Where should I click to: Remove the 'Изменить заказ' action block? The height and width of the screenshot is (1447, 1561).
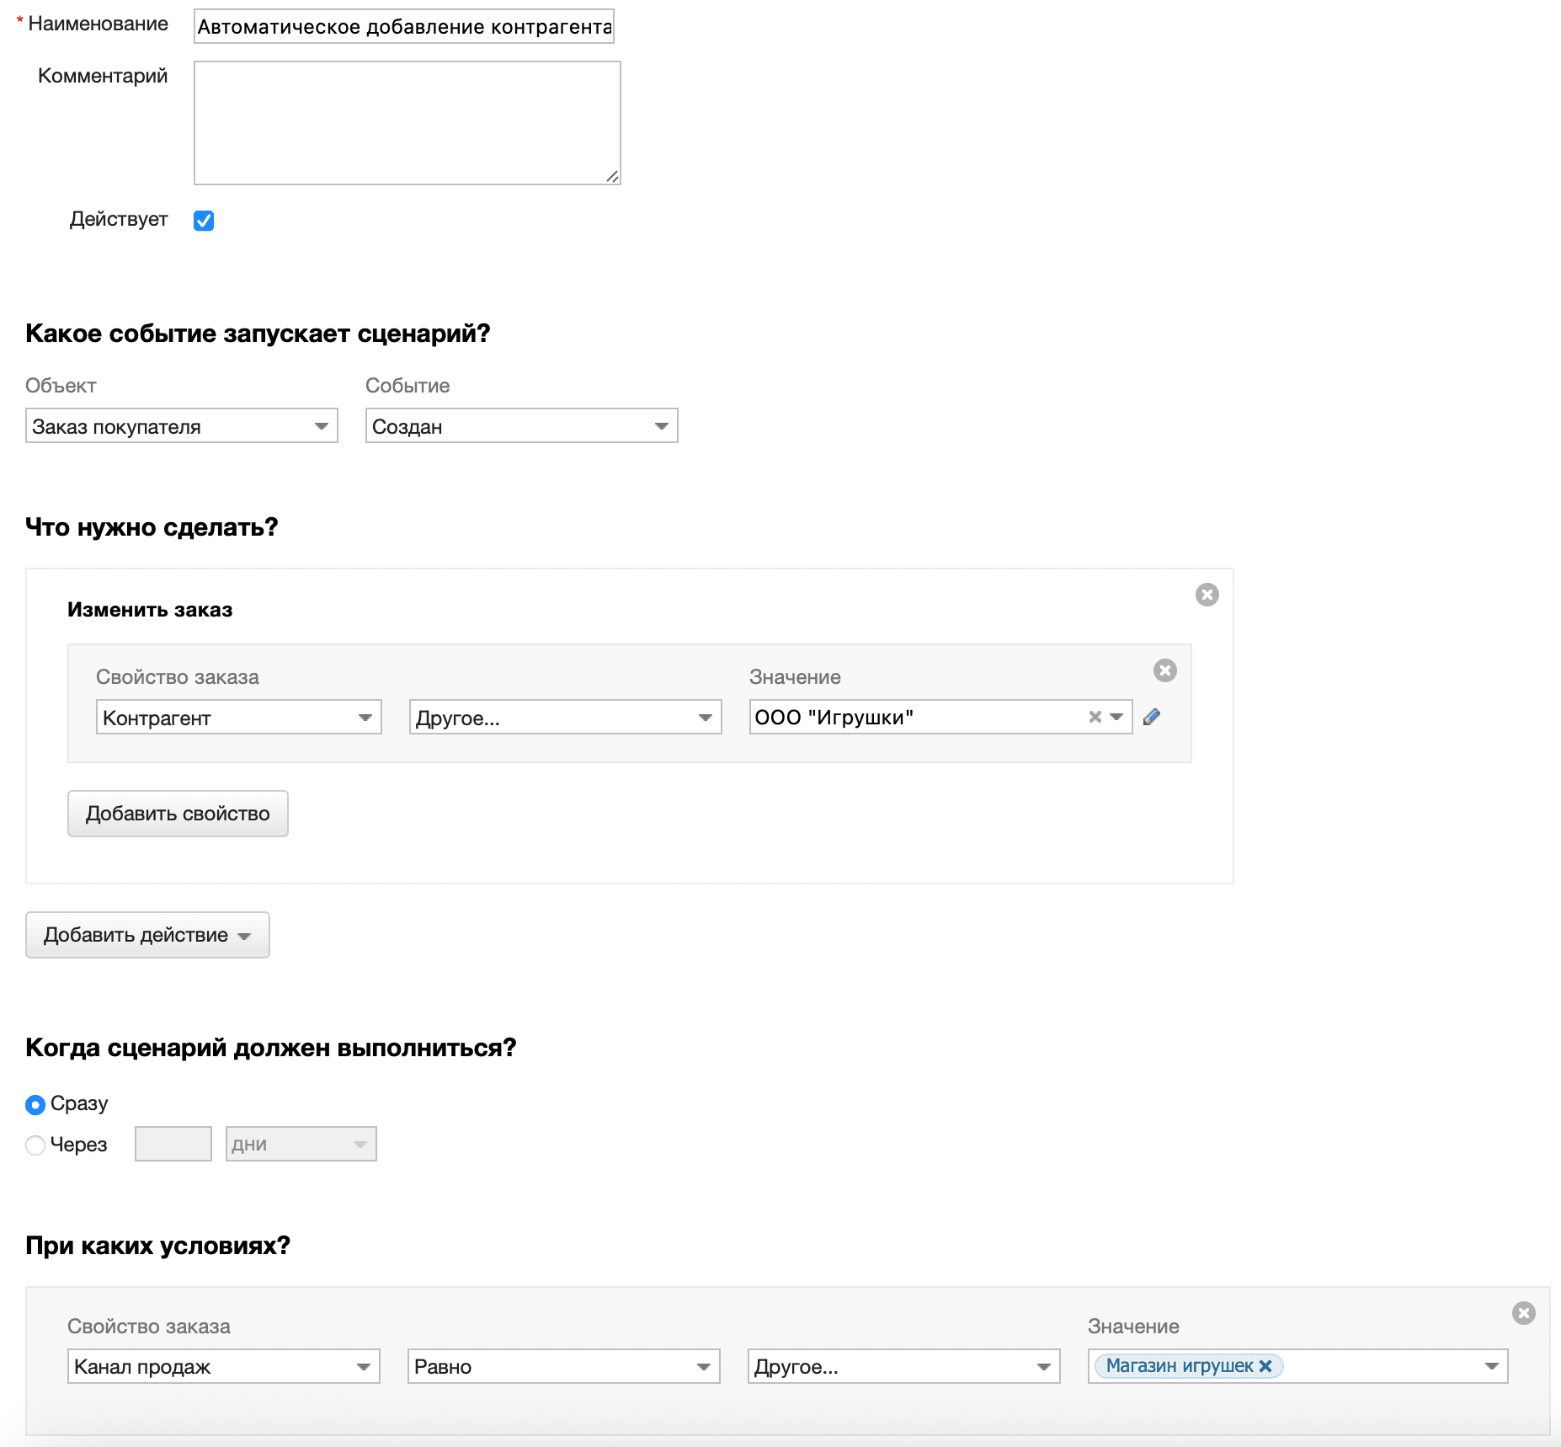pos(1207,595)
